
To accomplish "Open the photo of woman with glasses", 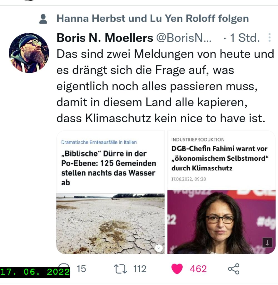I will pos(221,222).
